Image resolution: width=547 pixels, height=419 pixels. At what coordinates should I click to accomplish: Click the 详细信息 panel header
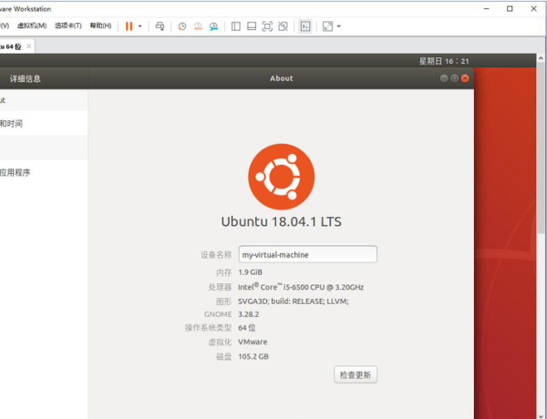tap(26, 78)
